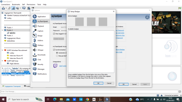
Task: Open Hotkeys settings in Options sidebar
Action: [41, 45]
